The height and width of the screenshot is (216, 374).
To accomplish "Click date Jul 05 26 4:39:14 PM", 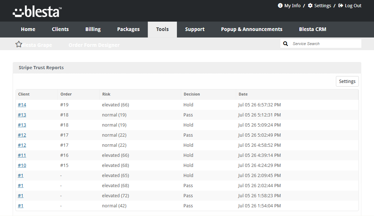I will point(259,155).
